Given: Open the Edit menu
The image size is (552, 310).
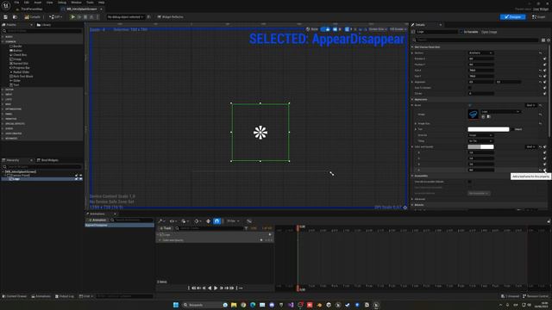Looking at the screenshot, I should [27, 3].
